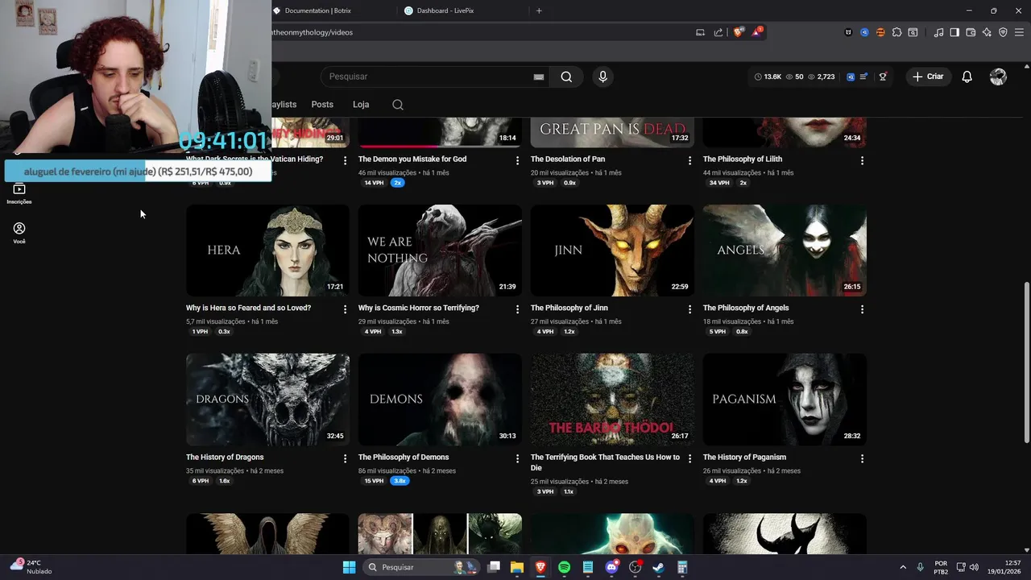
Task: Open the list icon beside vidIQ badge
Action: pos(863,77)
